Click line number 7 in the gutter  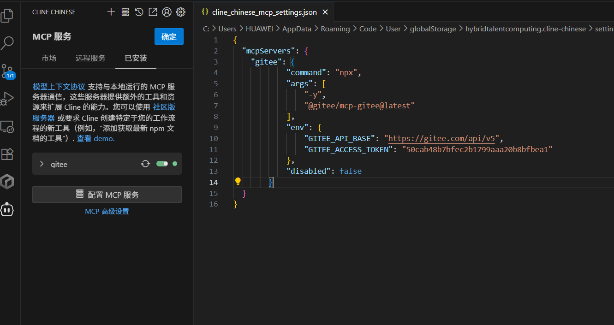tap(215, 106)
